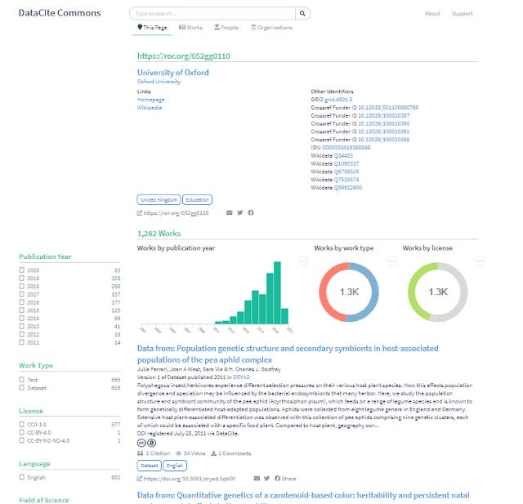Tweet the pea aphid dataset DOI
Viewport: 523px width, 504px height.
click(266, 479)
